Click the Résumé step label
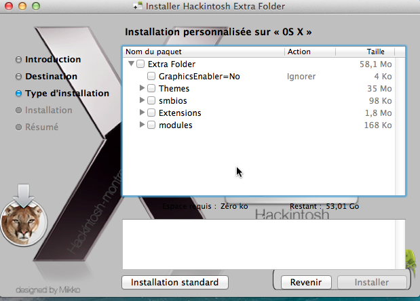Viewport: 420px width, 301px height. (x=41, y=127)
